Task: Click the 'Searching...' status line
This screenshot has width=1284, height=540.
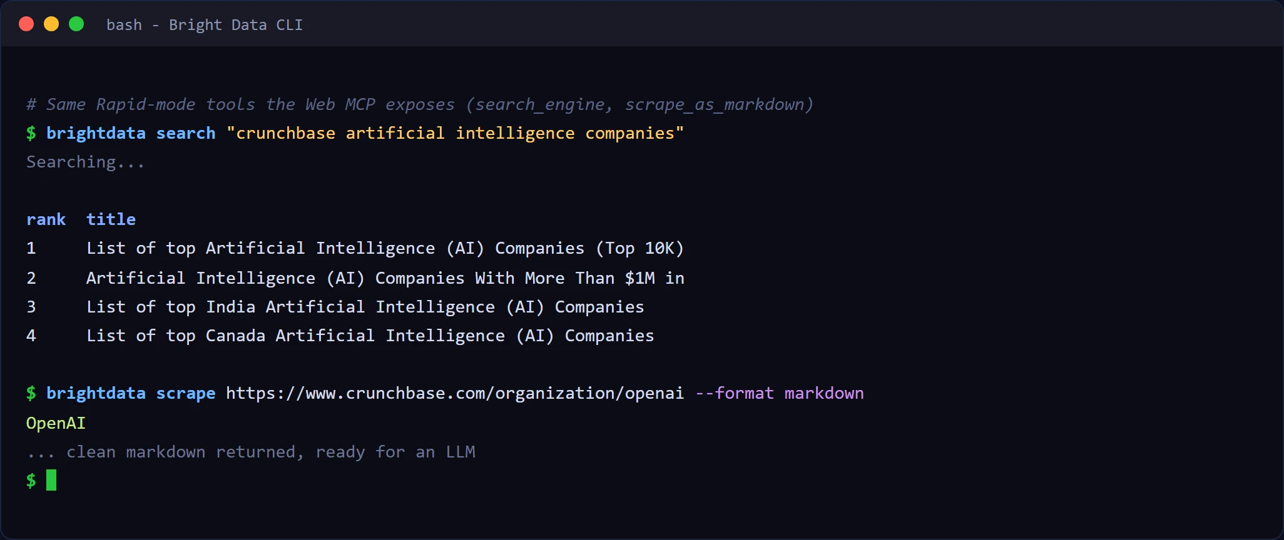Action: (x=85, y=162)
